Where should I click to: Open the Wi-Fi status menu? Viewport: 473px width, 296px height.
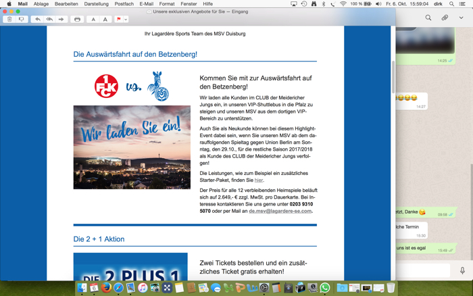pos(343,4)
